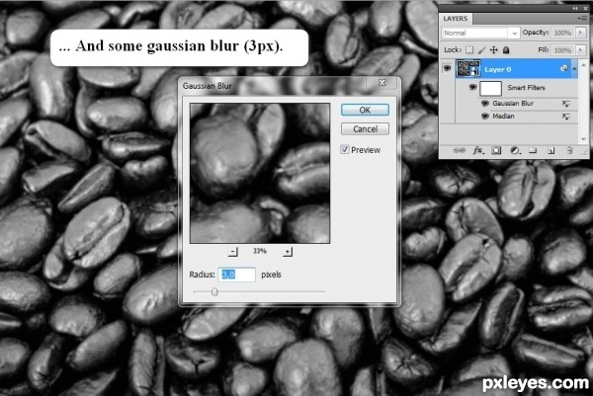Open the Fill slider arrow
The height and width of the screenshot is (396, 593).
point(580,49)
